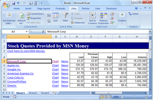Toggle the Filter funnel button

(x=65, y=17)
